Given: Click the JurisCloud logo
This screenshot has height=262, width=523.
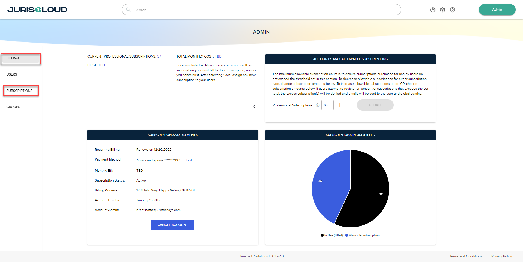Looking at the screenshot, I should 37,10.
